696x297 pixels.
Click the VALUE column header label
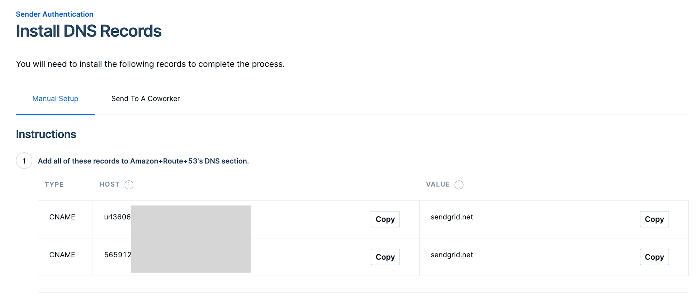[x=438, y=185]
